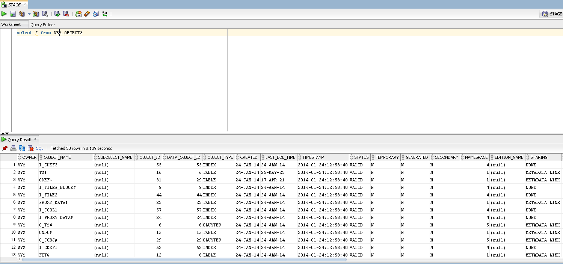Screen dimensions: 563x264
Task: Click the STAGE connection button at top right
Action: tap(552, 14)
